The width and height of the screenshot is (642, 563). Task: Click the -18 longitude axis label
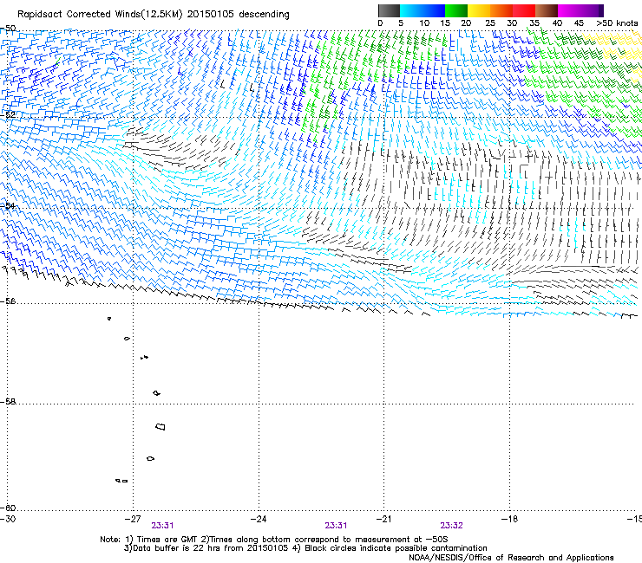coord(509,519)
